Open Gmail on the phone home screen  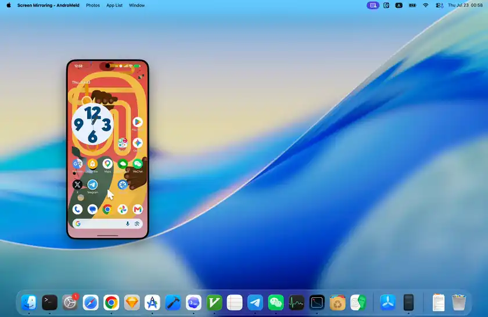(138, 210)
